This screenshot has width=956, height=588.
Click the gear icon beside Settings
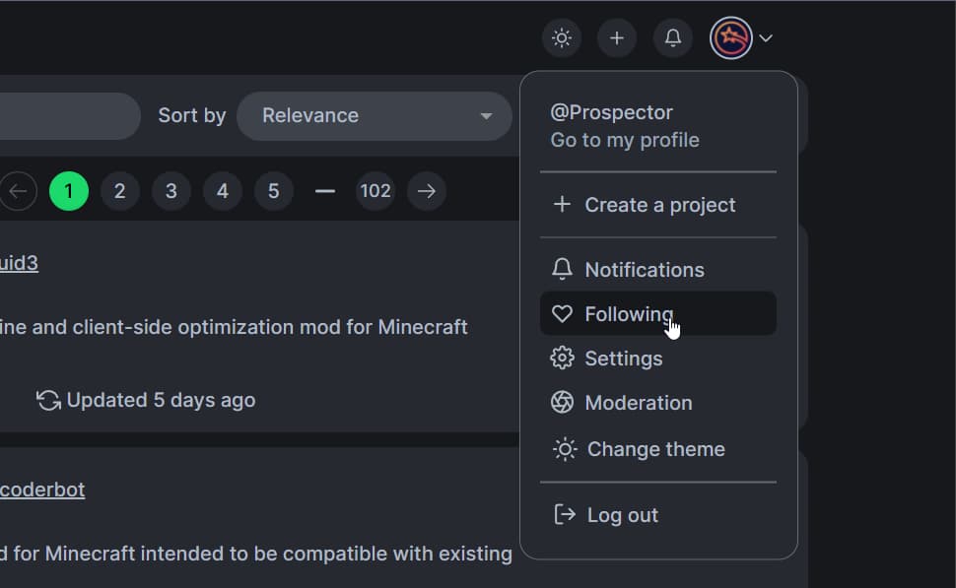click(563, 358)
